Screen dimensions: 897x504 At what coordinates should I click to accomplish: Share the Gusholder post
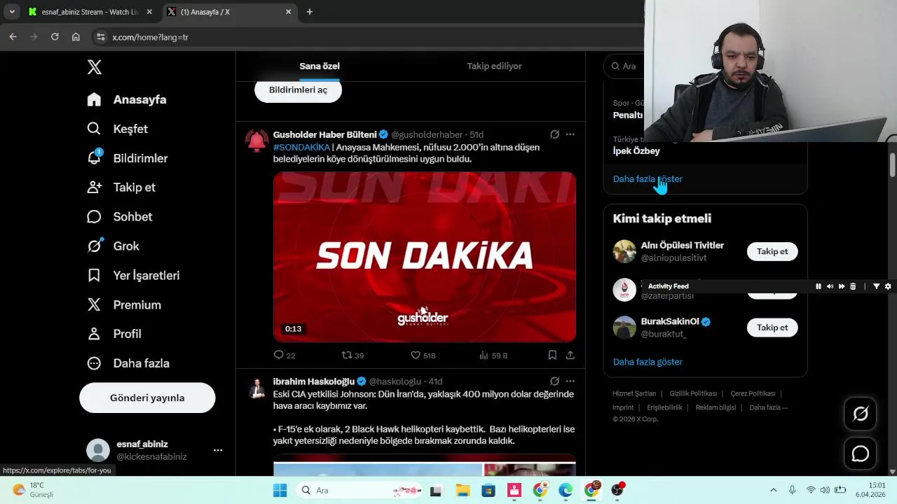point(570,356)
